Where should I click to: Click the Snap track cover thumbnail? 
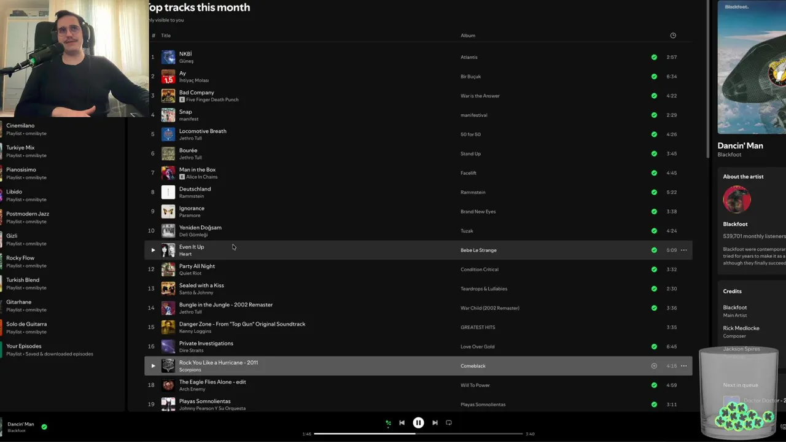[168, 115]
